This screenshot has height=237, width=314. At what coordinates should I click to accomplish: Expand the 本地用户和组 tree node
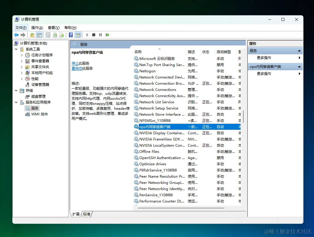[x=22, y=73]
